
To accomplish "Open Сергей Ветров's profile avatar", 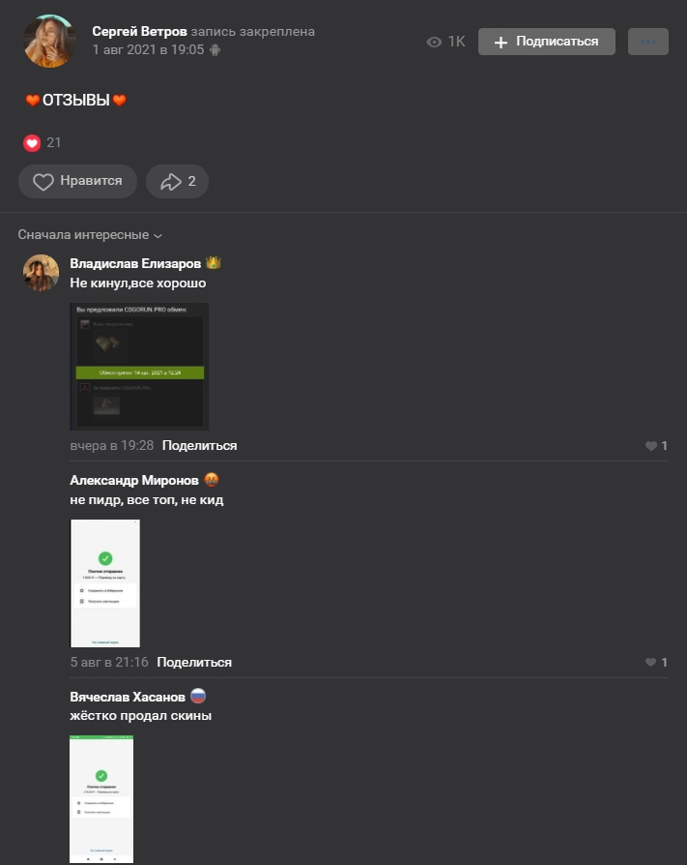I will [x=49, y=42].
